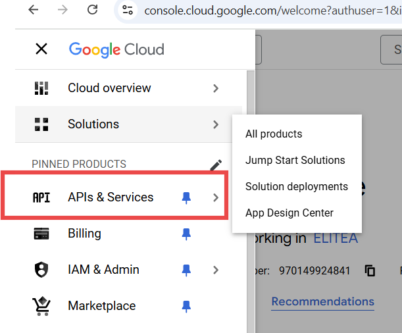Click the Marketplace cart icon

click(x=41, y=306)
